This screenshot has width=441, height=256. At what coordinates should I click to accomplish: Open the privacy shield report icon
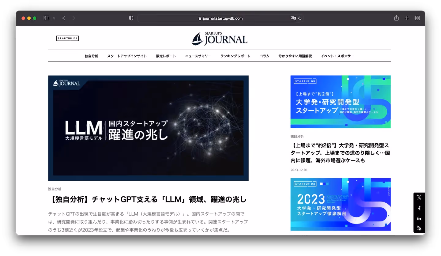point(131,18)
